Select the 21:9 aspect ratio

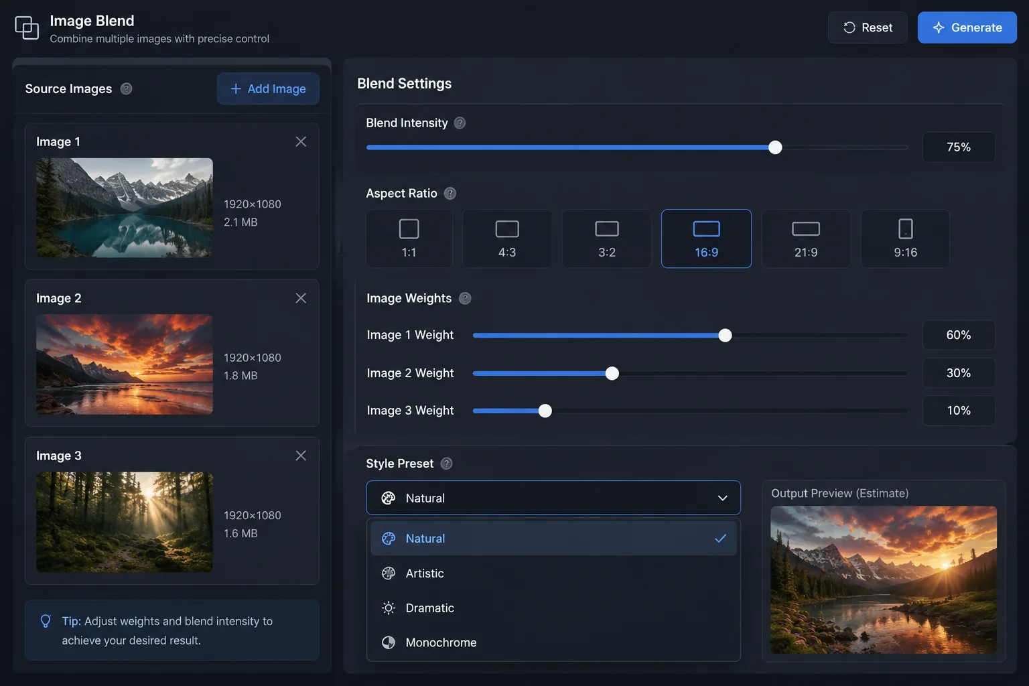(x=806, y=238)
